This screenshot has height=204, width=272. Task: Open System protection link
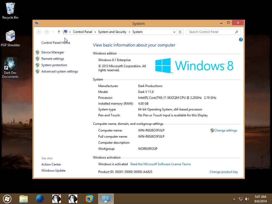click(x=54, y=65)
